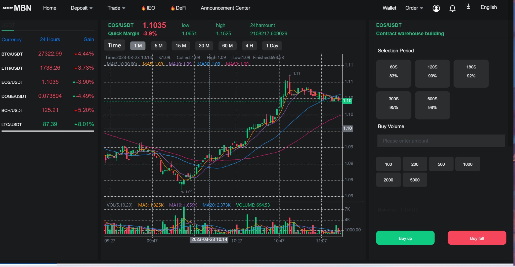Select the 60S selection period

click(x=393, y=73)
